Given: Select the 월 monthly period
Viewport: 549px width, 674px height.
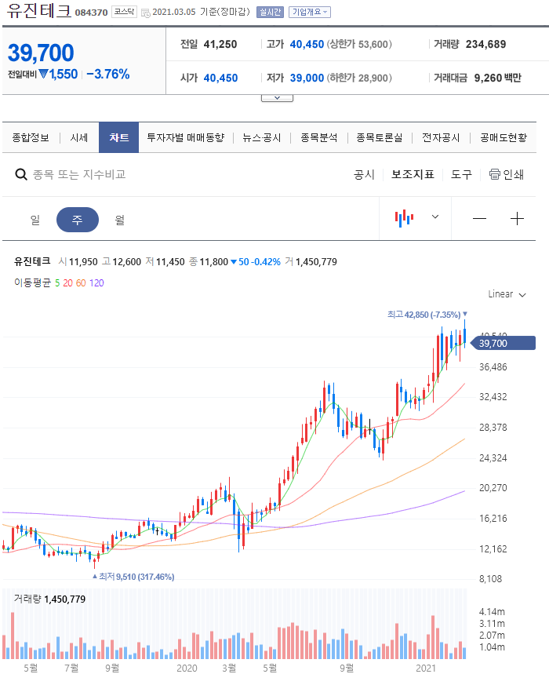Looking at the screenshot, I should click(119, 220).
